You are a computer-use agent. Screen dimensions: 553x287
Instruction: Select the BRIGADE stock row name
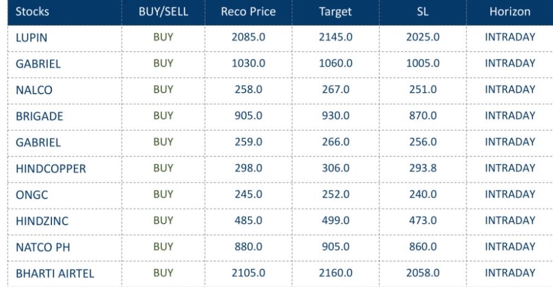click(39, 116)
